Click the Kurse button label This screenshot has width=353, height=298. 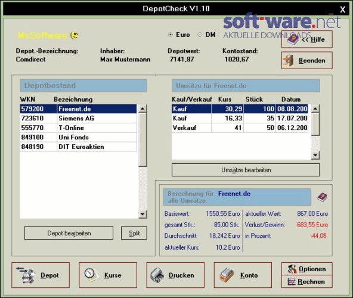pos(113,275)
